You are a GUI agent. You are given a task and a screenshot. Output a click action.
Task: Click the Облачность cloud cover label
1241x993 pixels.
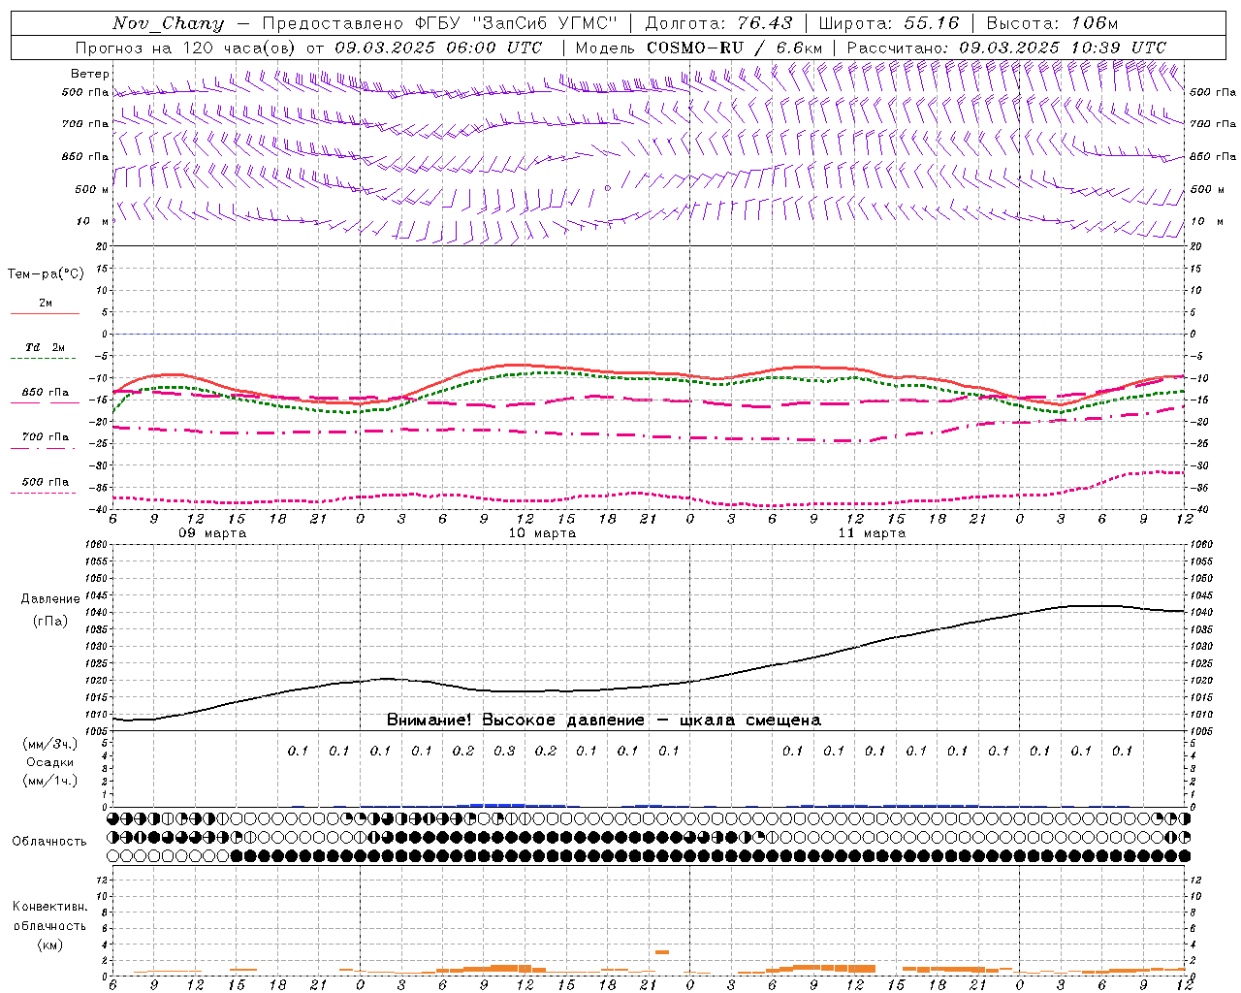tap(49, 841)
